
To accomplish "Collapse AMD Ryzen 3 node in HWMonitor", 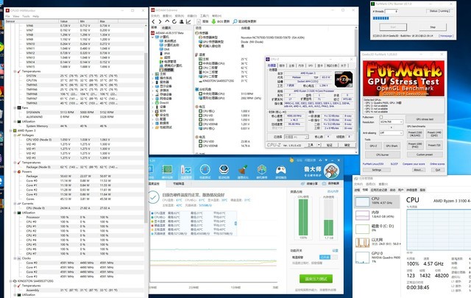I will [11, 131].
